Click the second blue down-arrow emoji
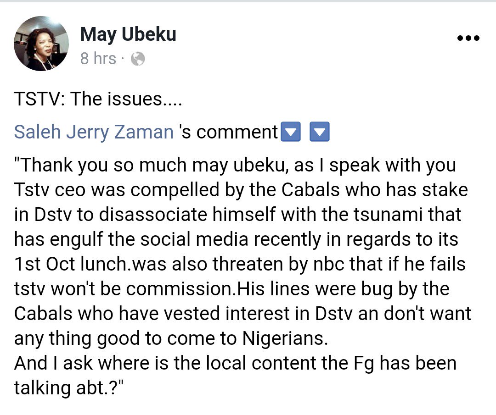The height and width of the screenshot is (415, 496). click(320, 133)
